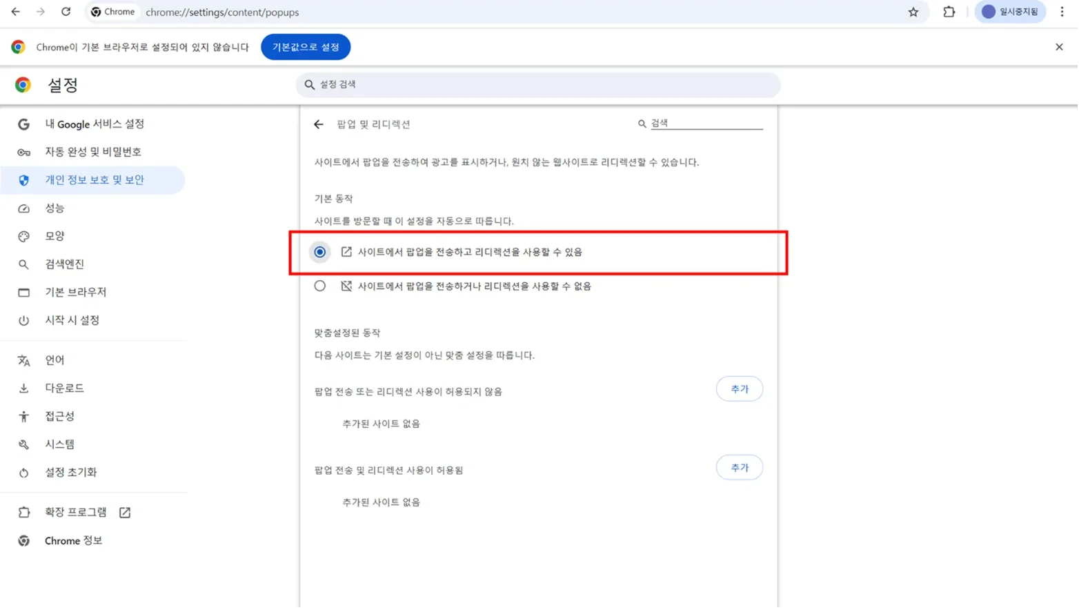
Task: Click the browser reload icon
Action: tap(66, 12)
